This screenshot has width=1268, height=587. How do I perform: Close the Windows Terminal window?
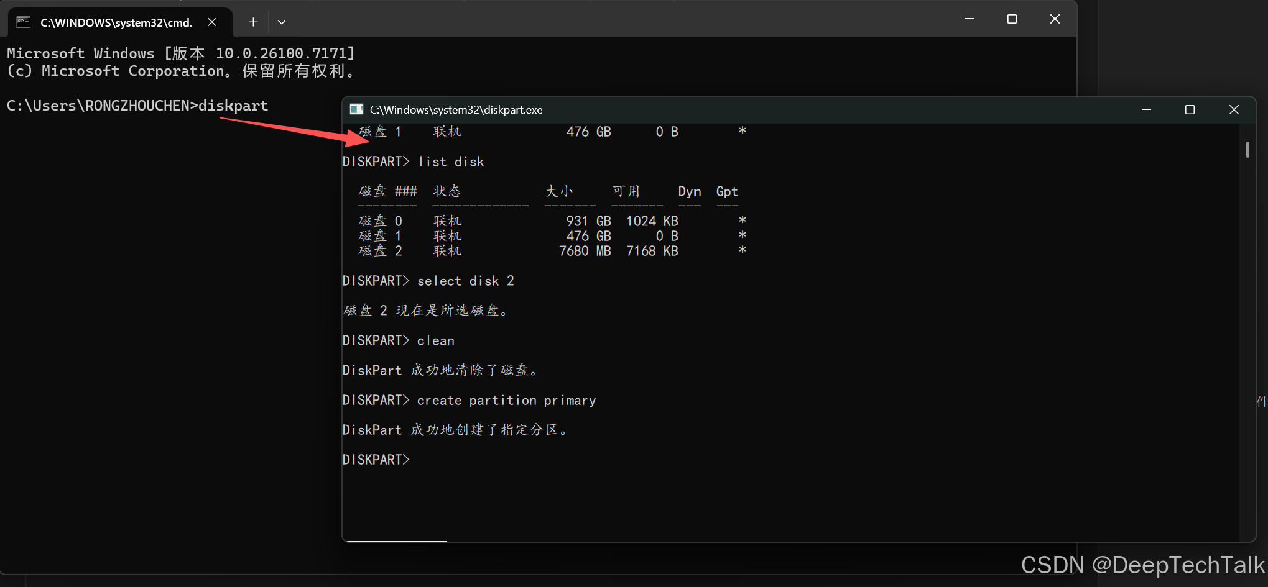coord(1055,19)
